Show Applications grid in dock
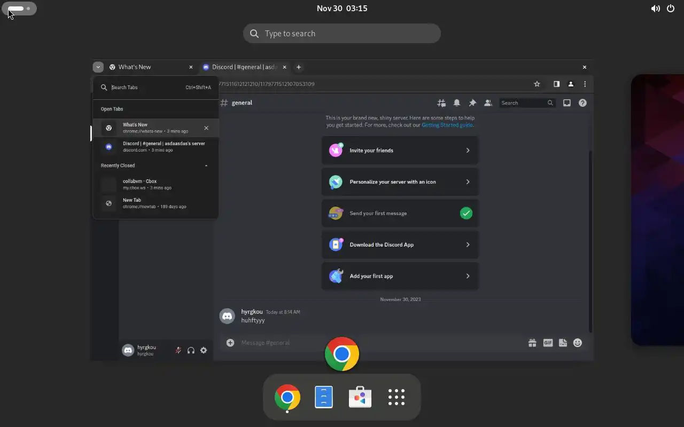This screenshot has height=427, width=684. click(397, 397)
